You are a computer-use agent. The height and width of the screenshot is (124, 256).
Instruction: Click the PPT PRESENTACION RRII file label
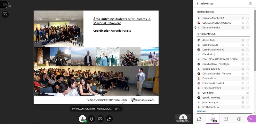pos(92,109)
